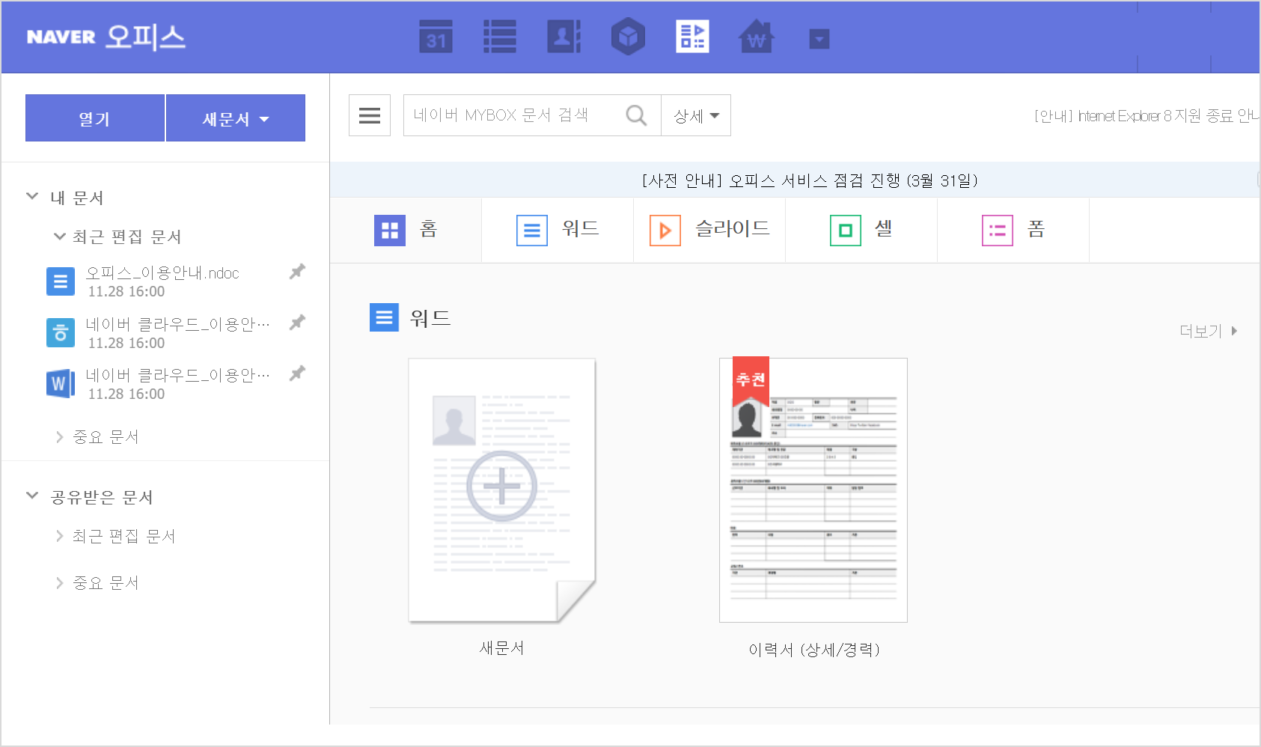Open the MYBOX cube icon in header
Screen dimensions: 1261x747
click(628, 37)
